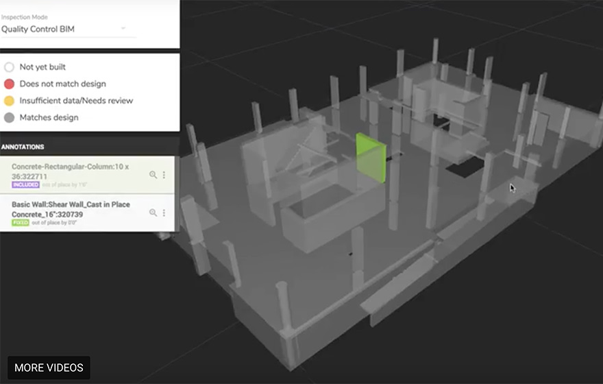Click the purple INCLUDED tag
603x384 pixels.
pos(26,184)
